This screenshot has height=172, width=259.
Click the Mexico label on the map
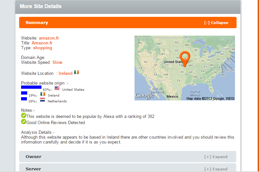pos(172,97)
